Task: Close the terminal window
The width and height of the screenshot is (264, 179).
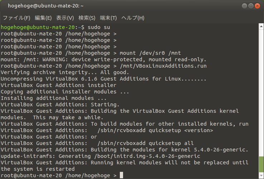Action: [258, 6]
